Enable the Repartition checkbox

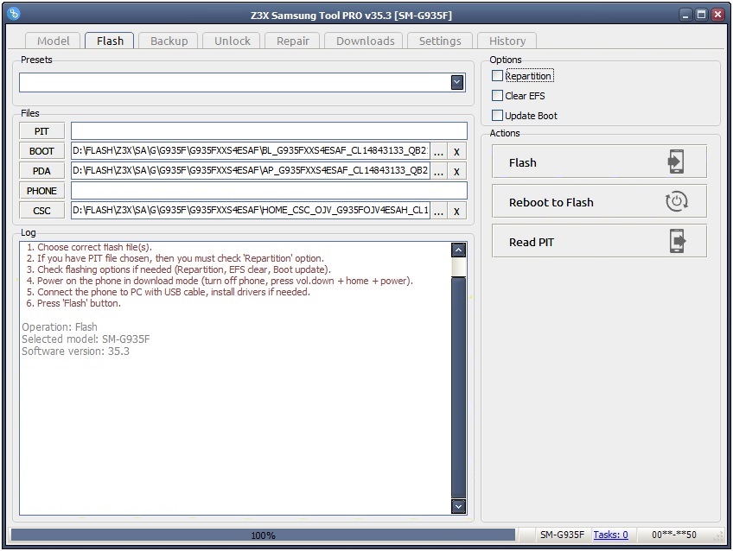(x=497, y=76)
